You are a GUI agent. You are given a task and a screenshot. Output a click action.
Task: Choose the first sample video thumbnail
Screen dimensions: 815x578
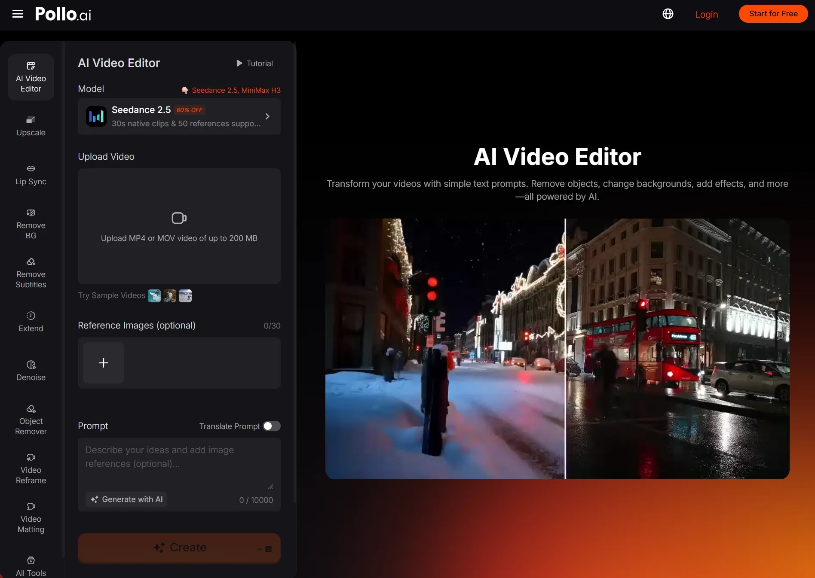[154, 296]
